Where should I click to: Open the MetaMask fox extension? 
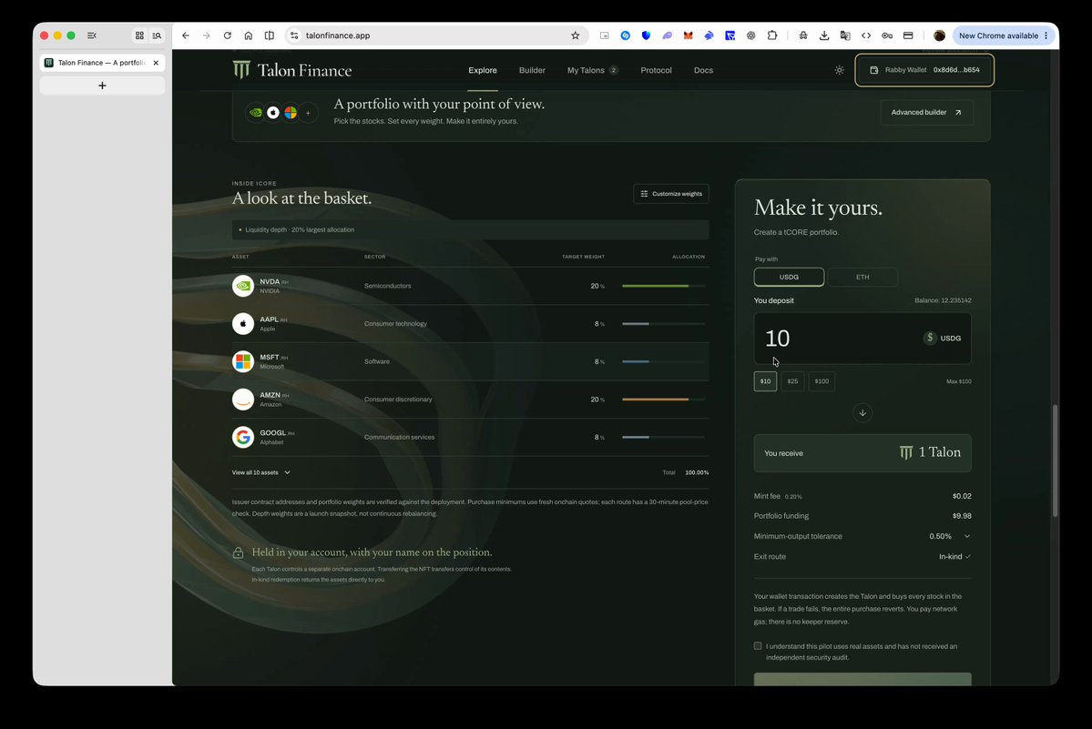[x=688, y=35]
